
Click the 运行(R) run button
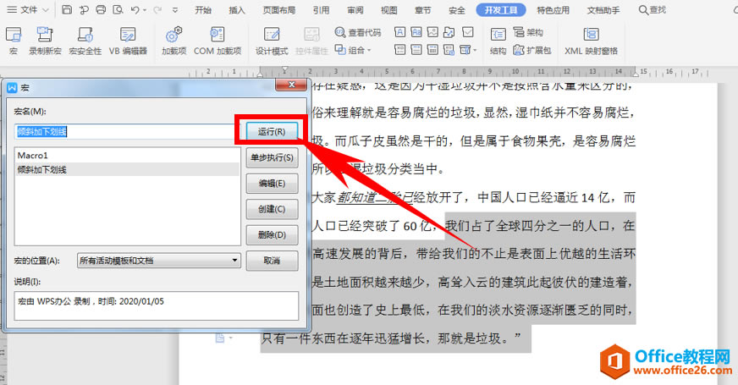coord(272,131)
